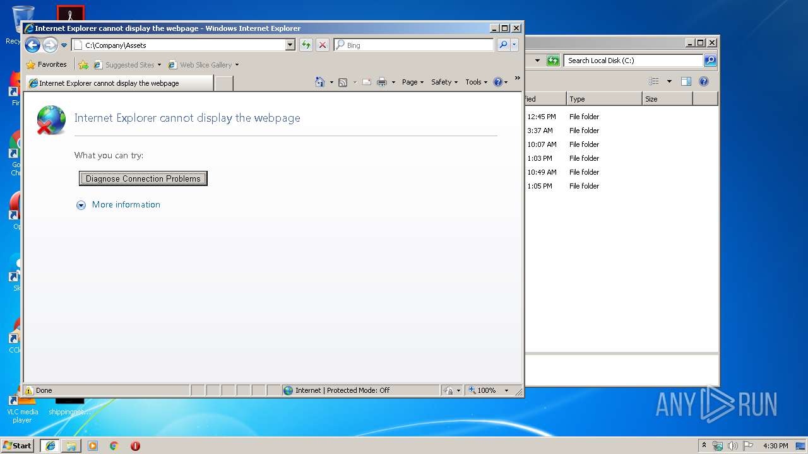Click the warning icon in IE status bar
Screen dimensions: 808x454
(x=29, y=390)
